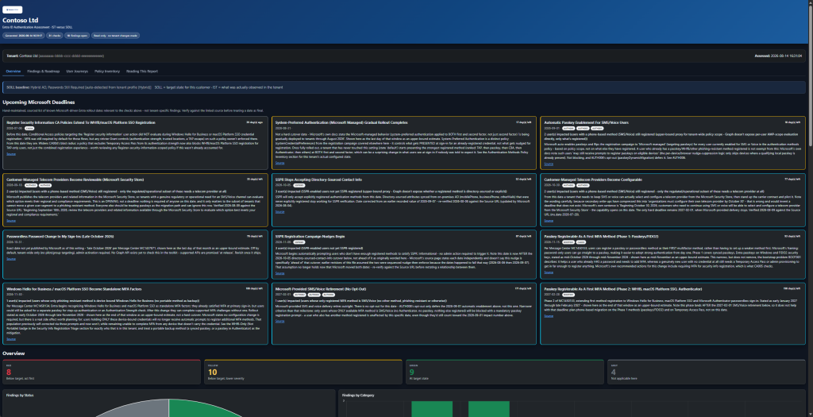Open Source link in Passwordless Password Change card
The image size is (813, 417).
11,259
